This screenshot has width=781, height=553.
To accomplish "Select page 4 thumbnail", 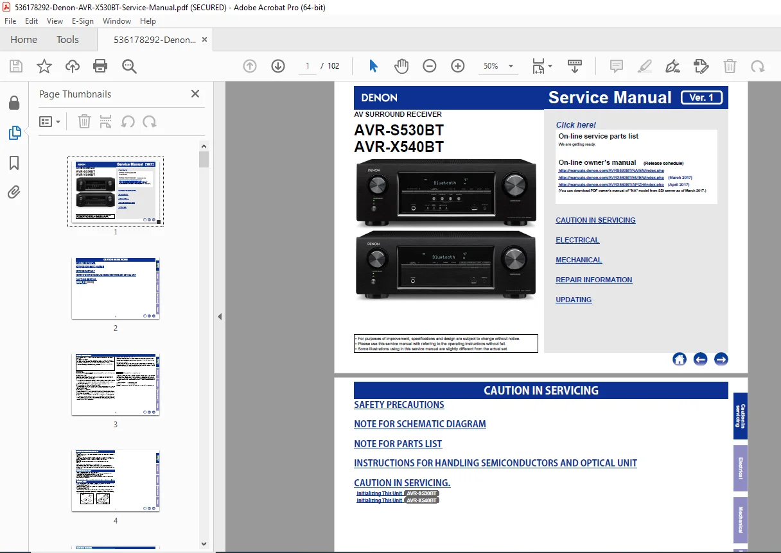I will coord(116,481).
